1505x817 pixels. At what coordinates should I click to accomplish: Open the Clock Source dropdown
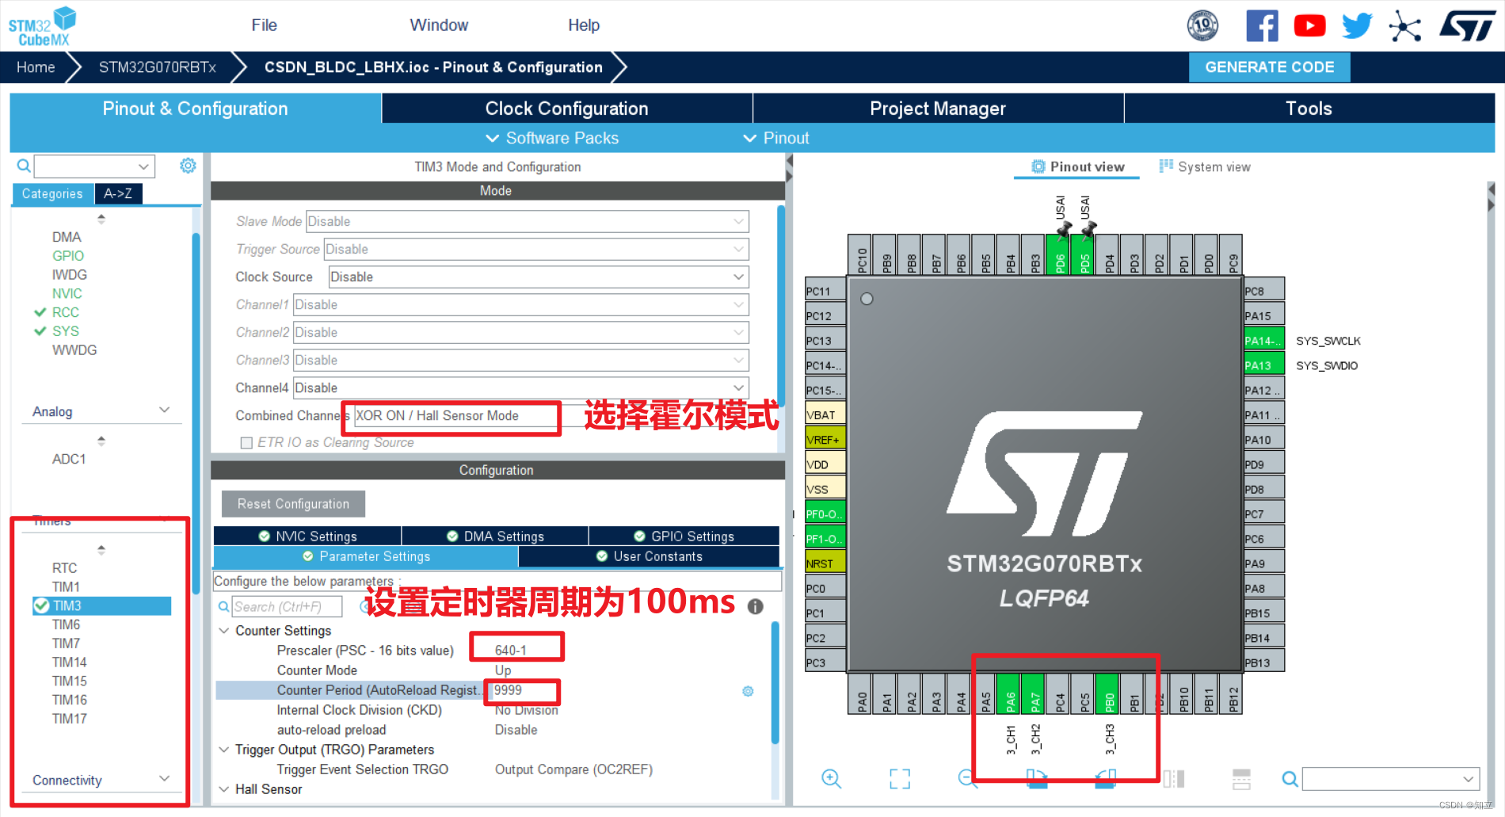(x=538, y=277)
